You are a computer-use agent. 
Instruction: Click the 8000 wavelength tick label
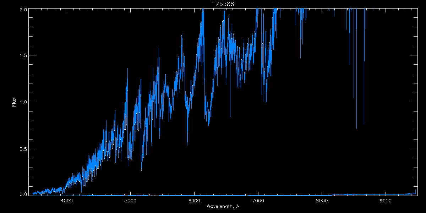pos(322,201)
